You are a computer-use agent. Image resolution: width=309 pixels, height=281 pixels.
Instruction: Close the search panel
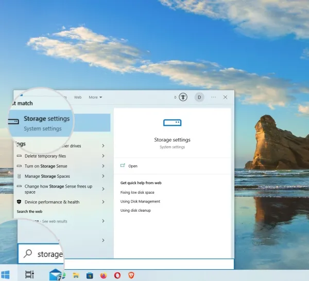[x=225, y=97]
